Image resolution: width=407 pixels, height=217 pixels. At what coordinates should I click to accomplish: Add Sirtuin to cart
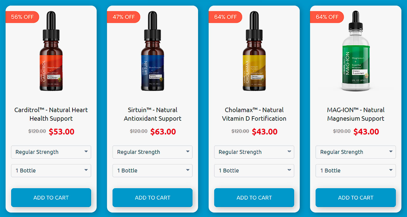point(153,198)
